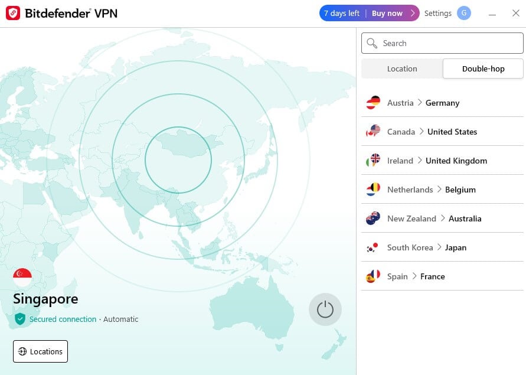Click the search magnifier icon
Image resolution: width=526 pixels, height=375 pixels.
pos(372,43)
